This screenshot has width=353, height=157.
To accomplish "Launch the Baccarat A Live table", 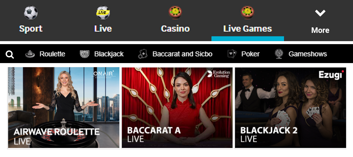I will [177, 107].
